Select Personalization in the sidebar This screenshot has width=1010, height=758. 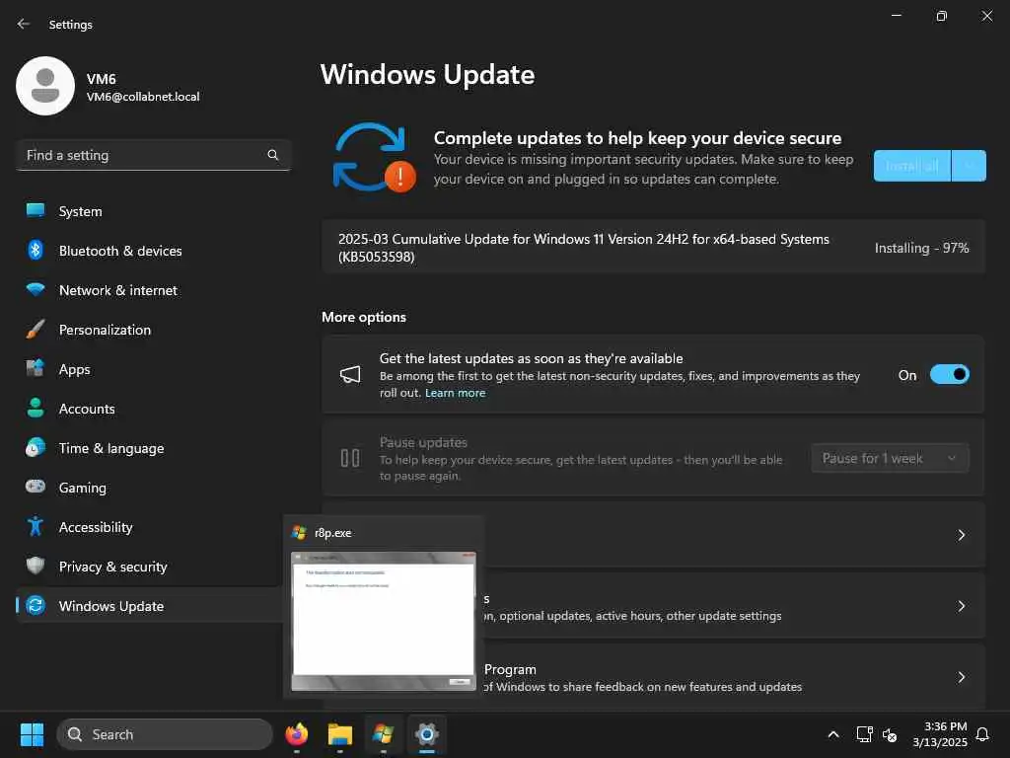pos(105,330)
